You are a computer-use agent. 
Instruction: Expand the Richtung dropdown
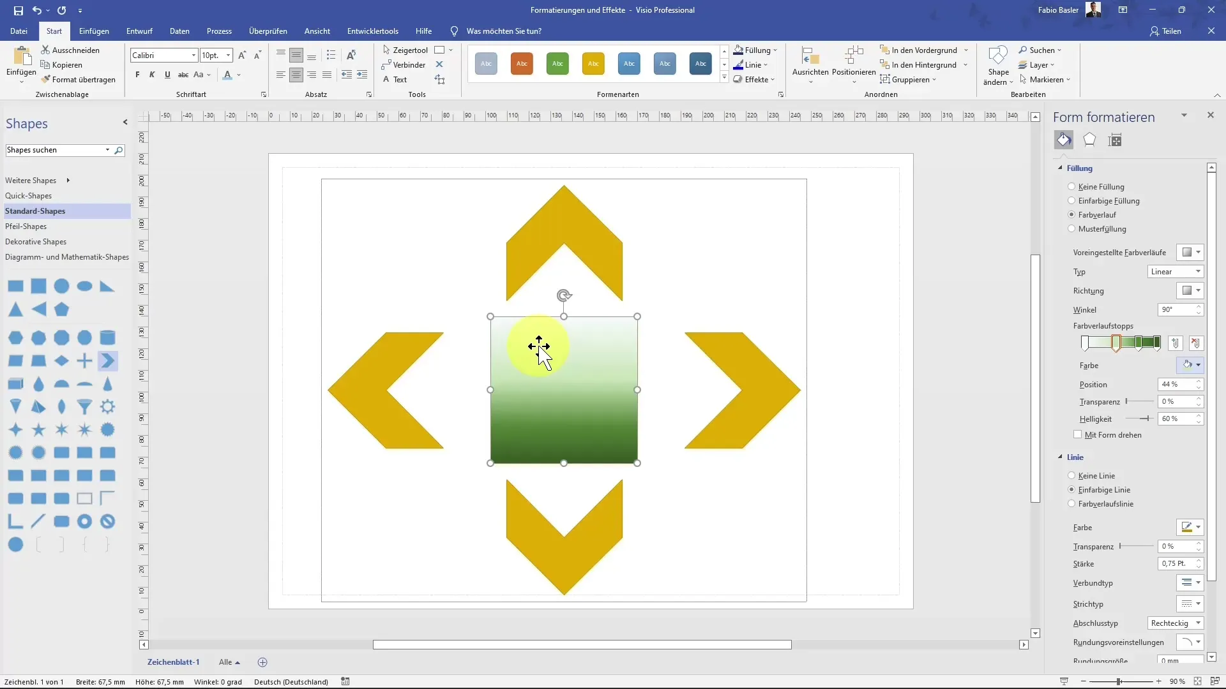coord(1198,290)
